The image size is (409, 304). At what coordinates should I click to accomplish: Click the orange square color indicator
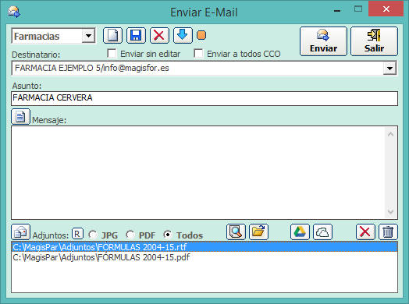(201, 35)
